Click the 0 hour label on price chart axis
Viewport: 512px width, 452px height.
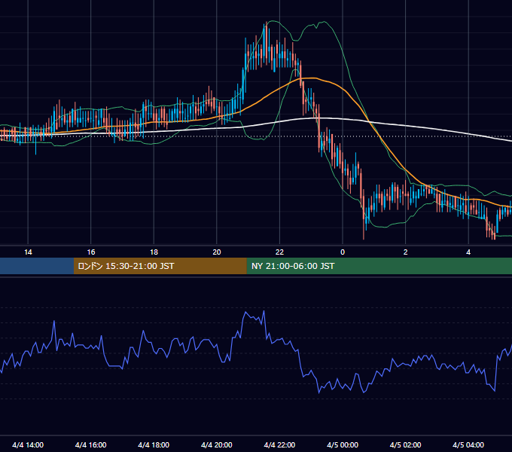click(x=343, y=252)
